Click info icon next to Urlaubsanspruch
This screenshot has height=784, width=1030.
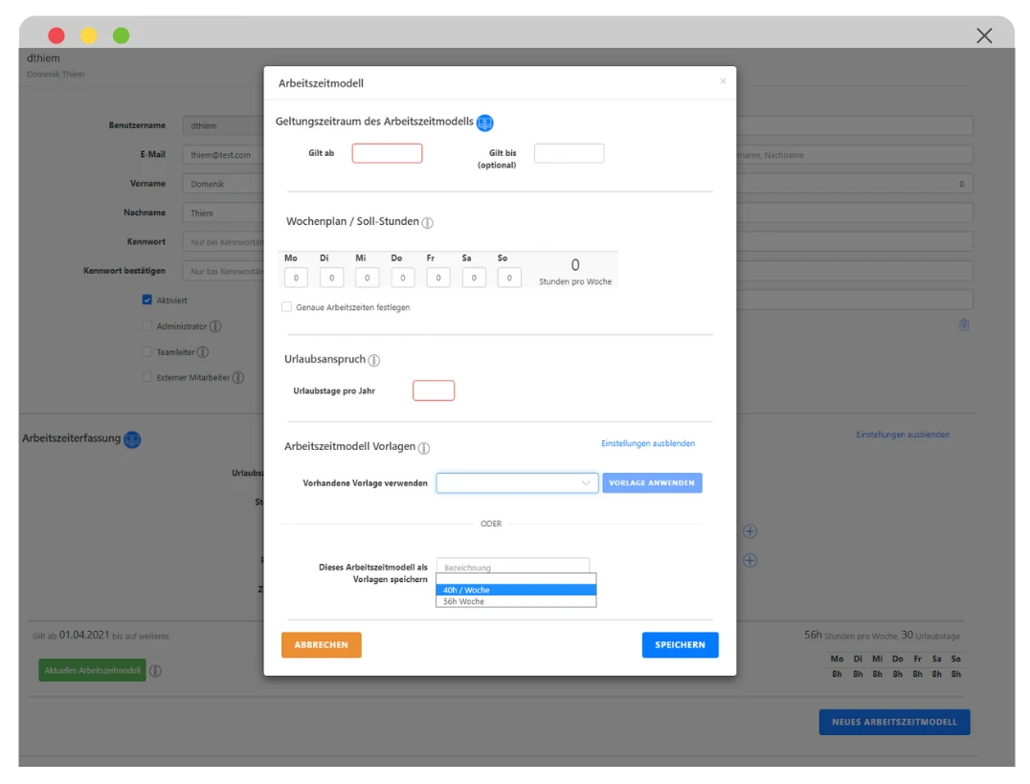pyautogui.click(x=374, y=361)
